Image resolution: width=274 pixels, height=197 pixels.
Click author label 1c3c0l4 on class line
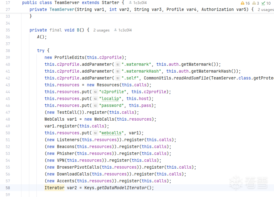140,3
